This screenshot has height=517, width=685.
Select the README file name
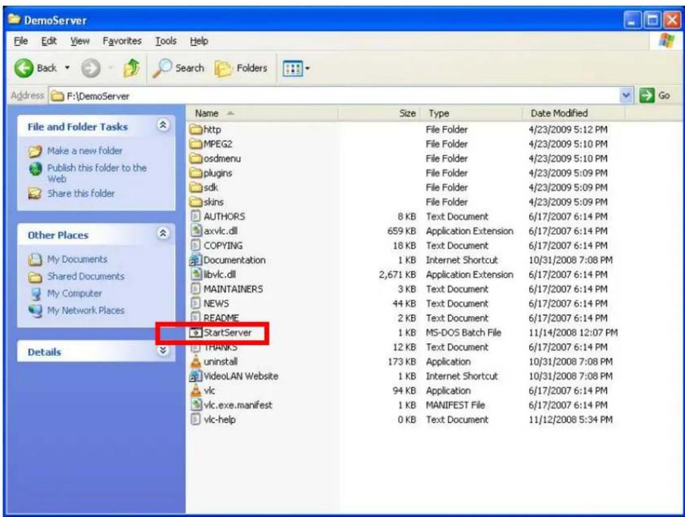point(221,318)
